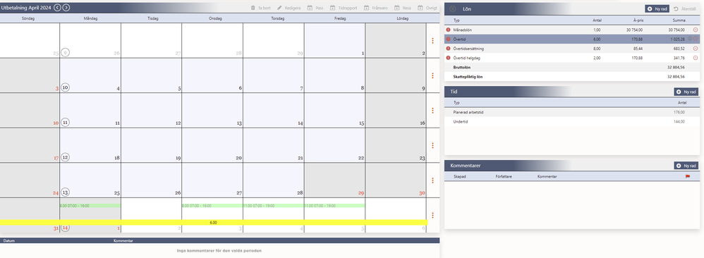Screen dimensions: 704x258
Task: Click warning icon on Övertidsersättning row
Action: (x=448, y=49)
